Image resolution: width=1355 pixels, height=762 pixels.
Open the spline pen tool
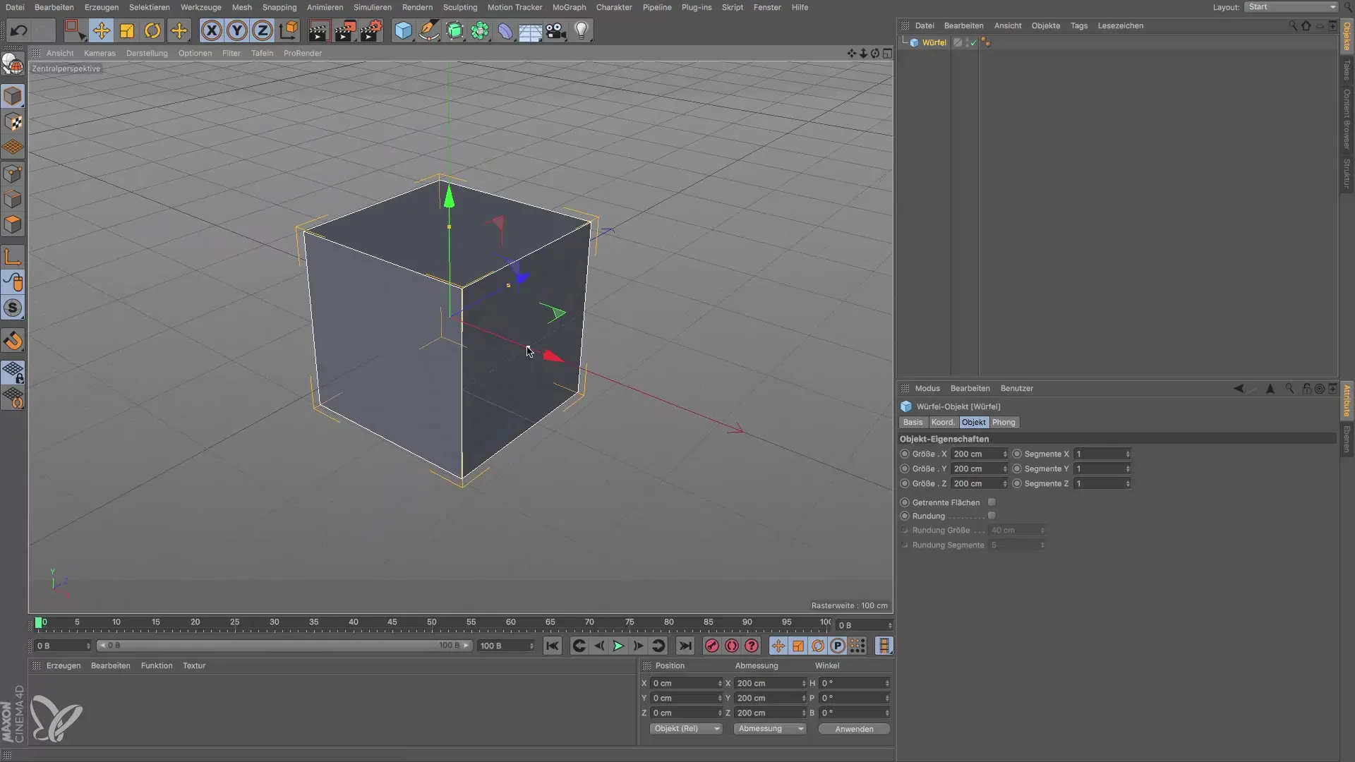point(429,30)
